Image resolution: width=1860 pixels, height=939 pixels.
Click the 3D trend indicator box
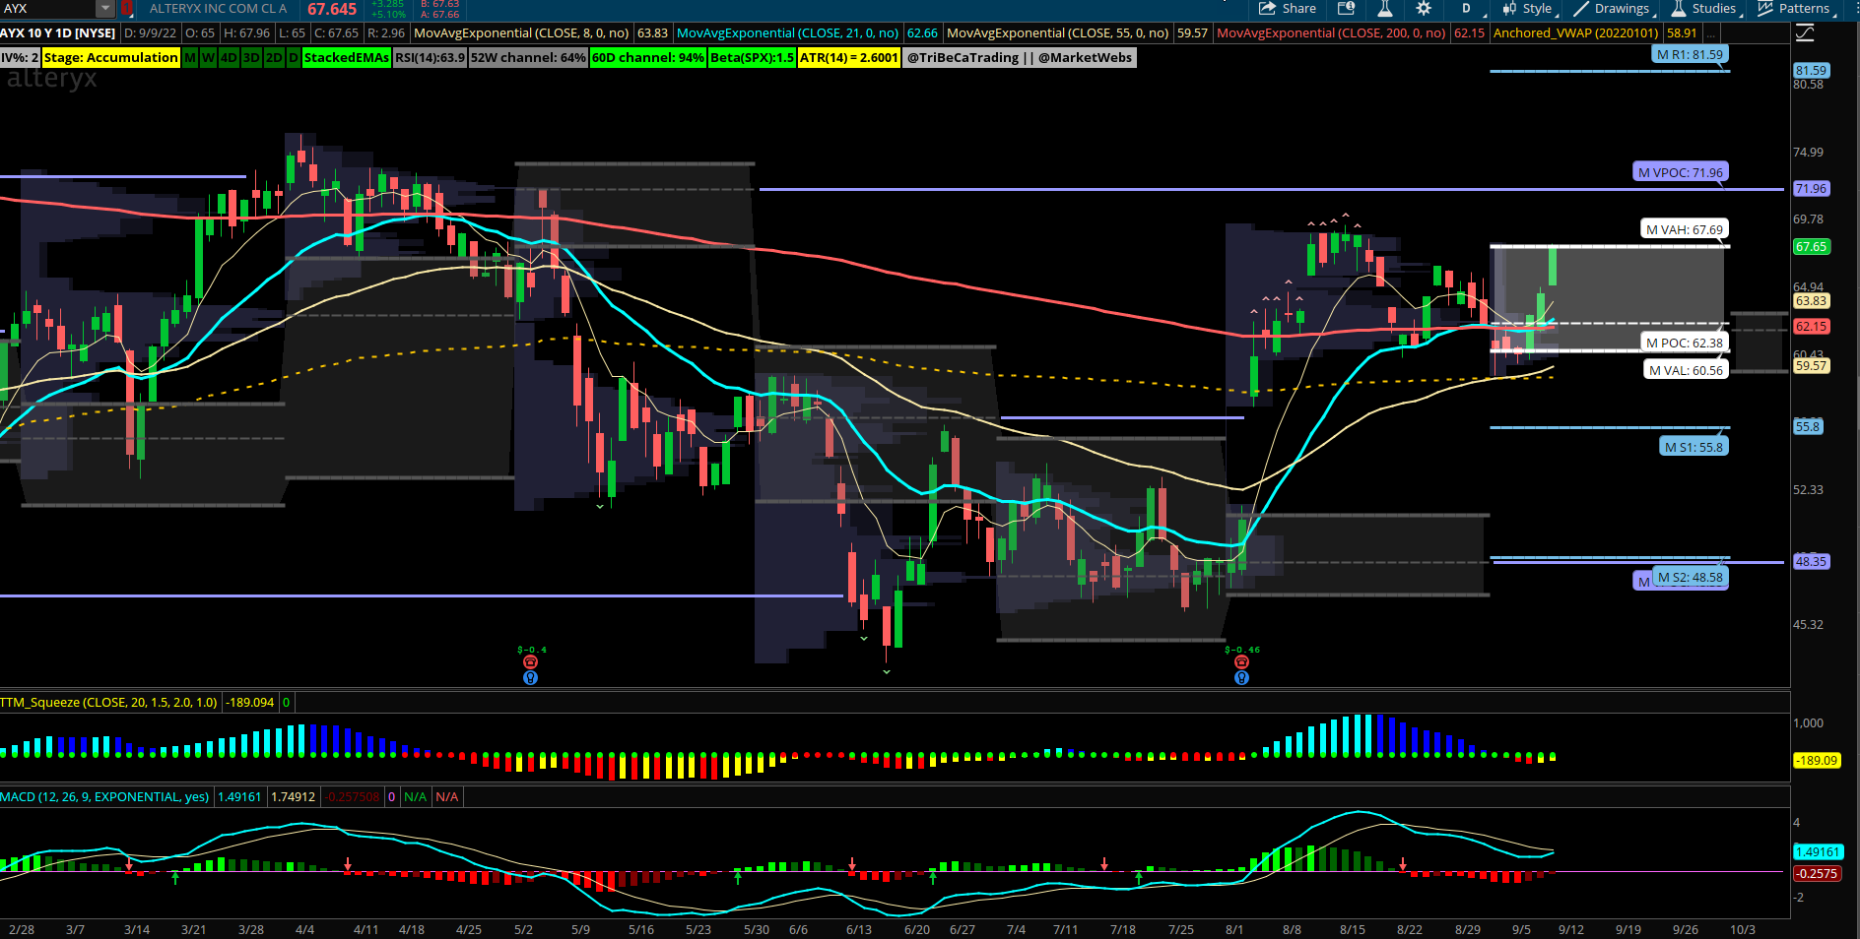[251, 58]
